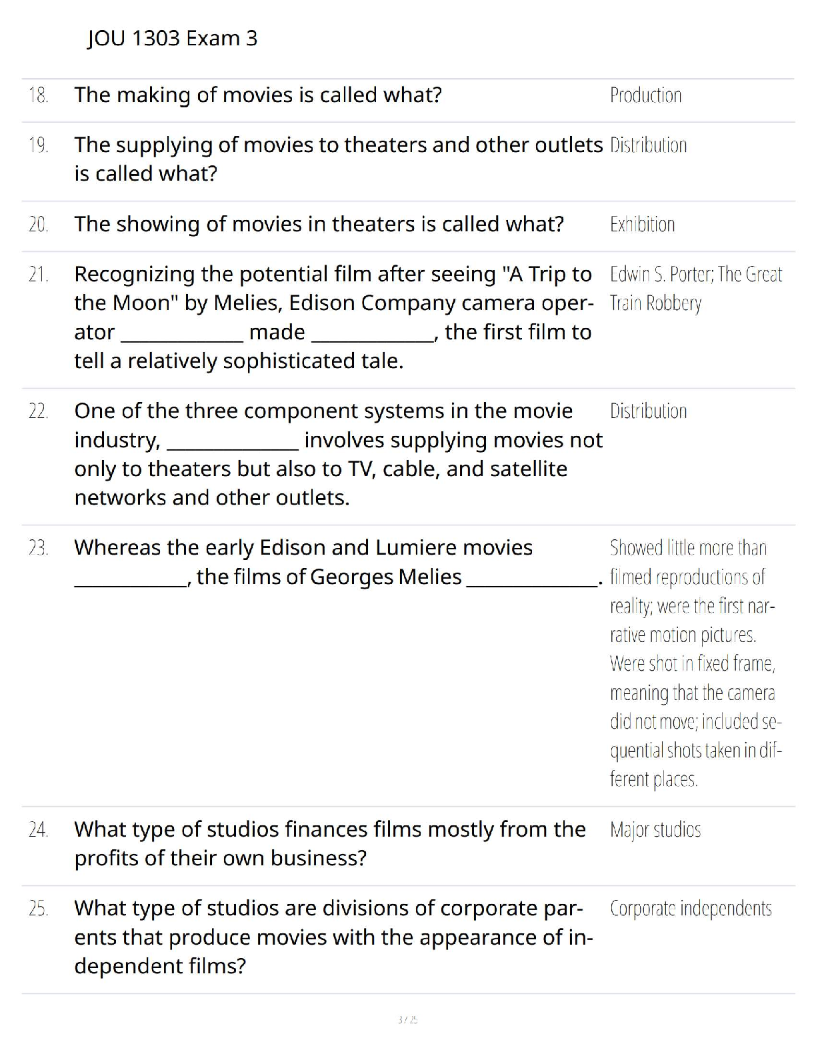
Task: Select question 21 about A Trip to the Moon
Action: click(x=333, y=317)
